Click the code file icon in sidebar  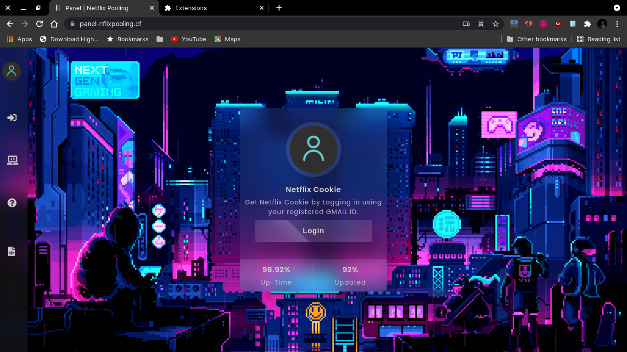tap(12, 251)
